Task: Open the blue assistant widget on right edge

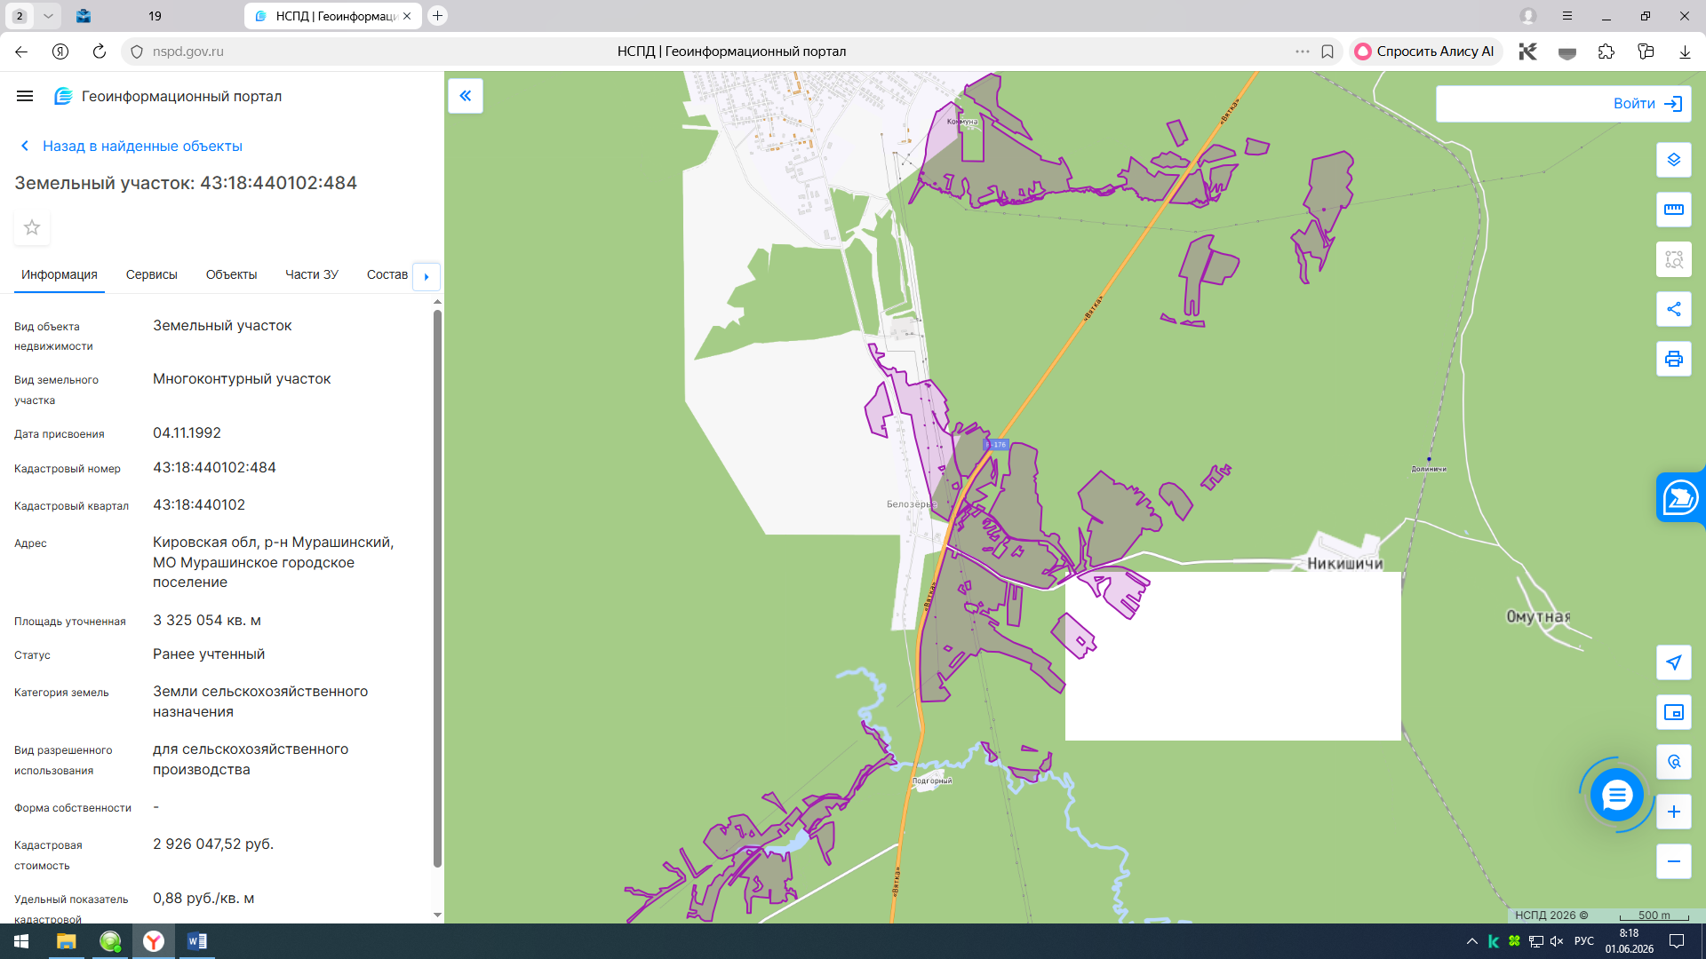Action: coord(1681,497)
